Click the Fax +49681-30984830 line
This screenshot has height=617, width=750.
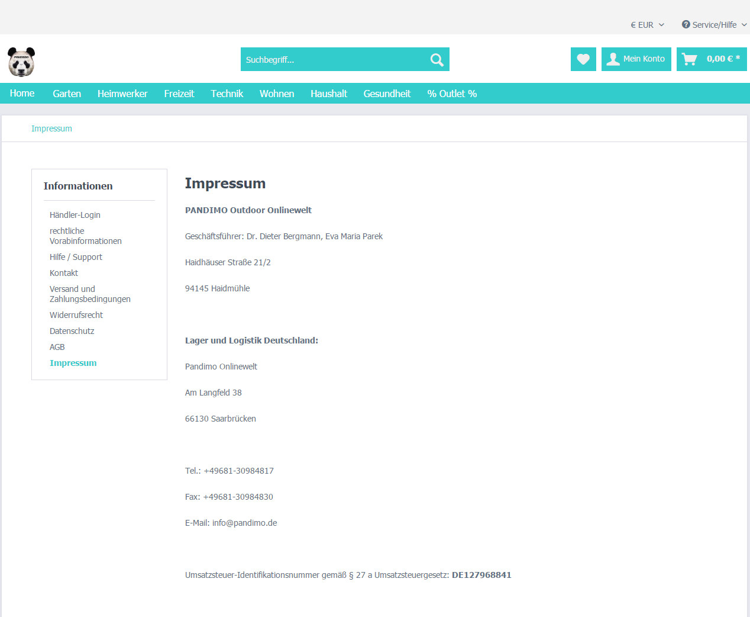pos(229,497)
